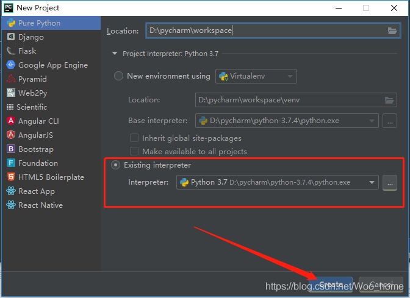Click the Angular CLI logo icon
Viewport: 410px width, 298px height.
(x=11, y=121)
